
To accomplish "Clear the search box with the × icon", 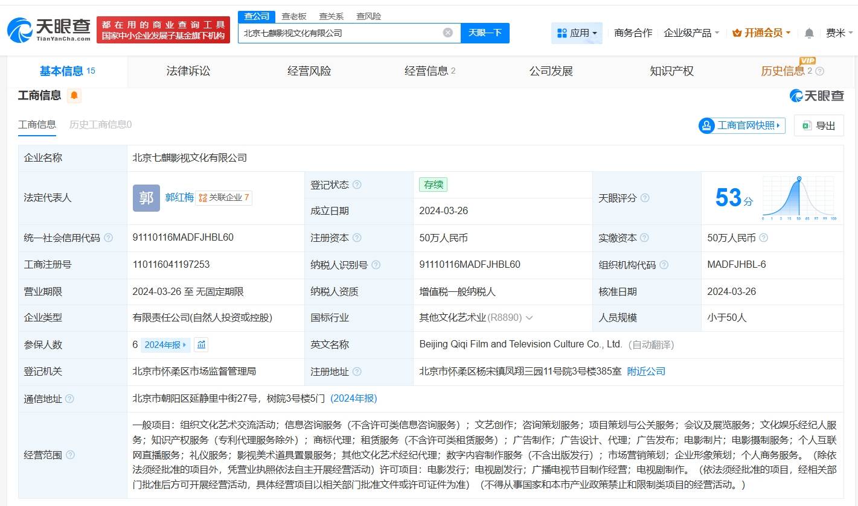I will [x=447, y=33].
